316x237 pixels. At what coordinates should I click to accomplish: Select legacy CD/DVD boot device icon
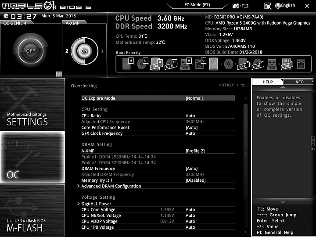click(x=229, y=64)
